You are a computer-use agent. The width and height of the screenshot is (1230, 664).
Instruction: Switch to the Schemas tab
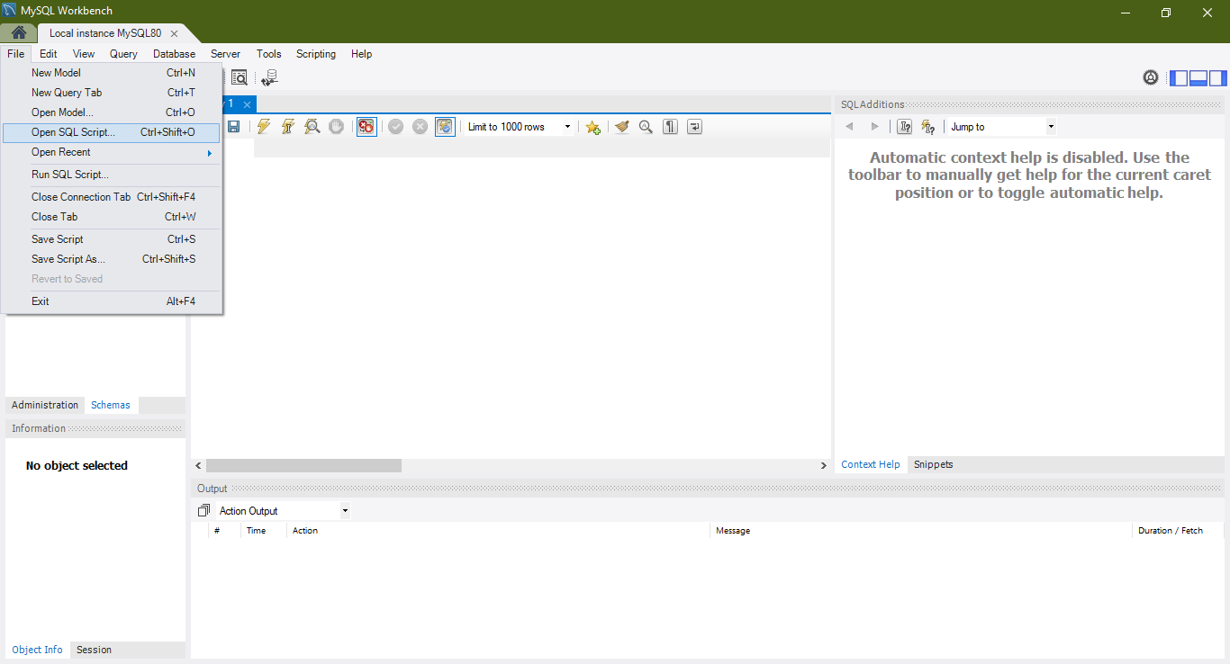tap(111, 405)
